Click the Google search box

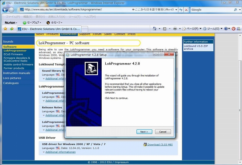pos(212,10)
